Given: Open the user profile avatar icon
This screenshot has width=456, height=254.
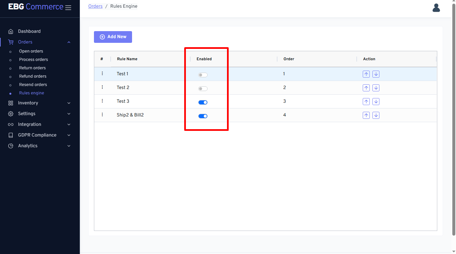Looking at the screenshot, I should (x=436, y=8).
